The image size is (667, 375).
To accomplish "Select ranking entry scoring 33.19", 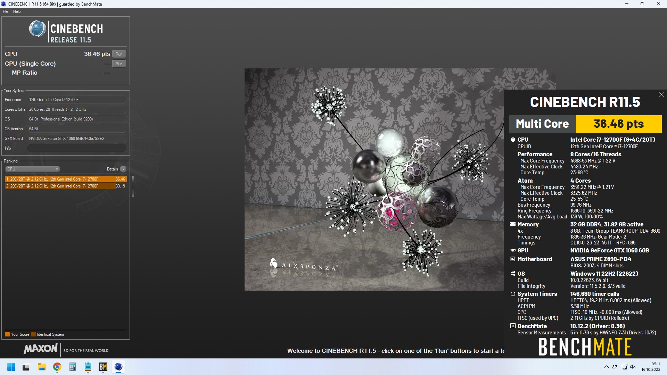I will [x=66, y=186].
